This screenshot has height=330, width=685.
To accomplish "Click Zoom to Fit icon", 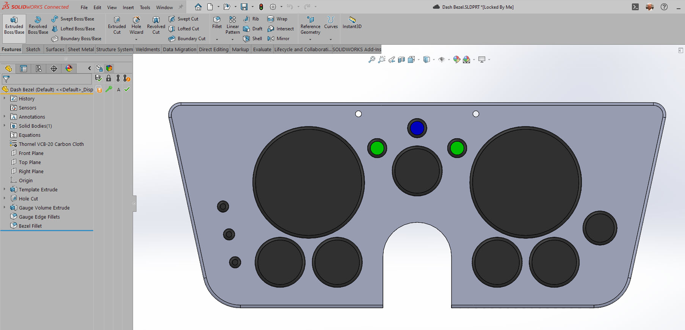I will [x=372, y=59].
